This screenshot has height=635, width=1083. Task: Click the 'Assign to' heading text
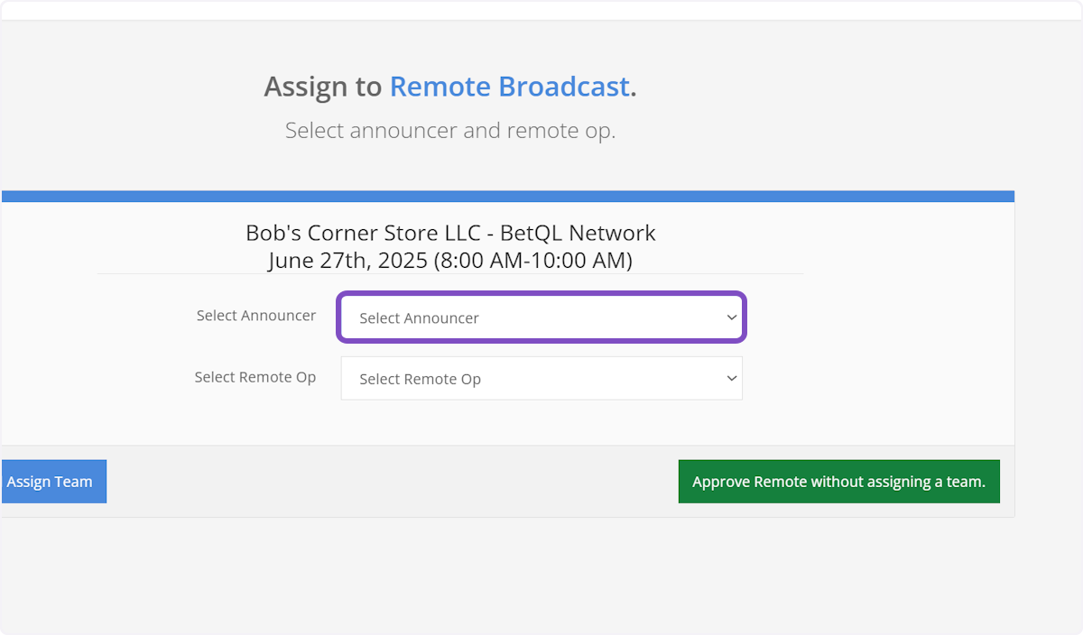click(x=323, y=87)
